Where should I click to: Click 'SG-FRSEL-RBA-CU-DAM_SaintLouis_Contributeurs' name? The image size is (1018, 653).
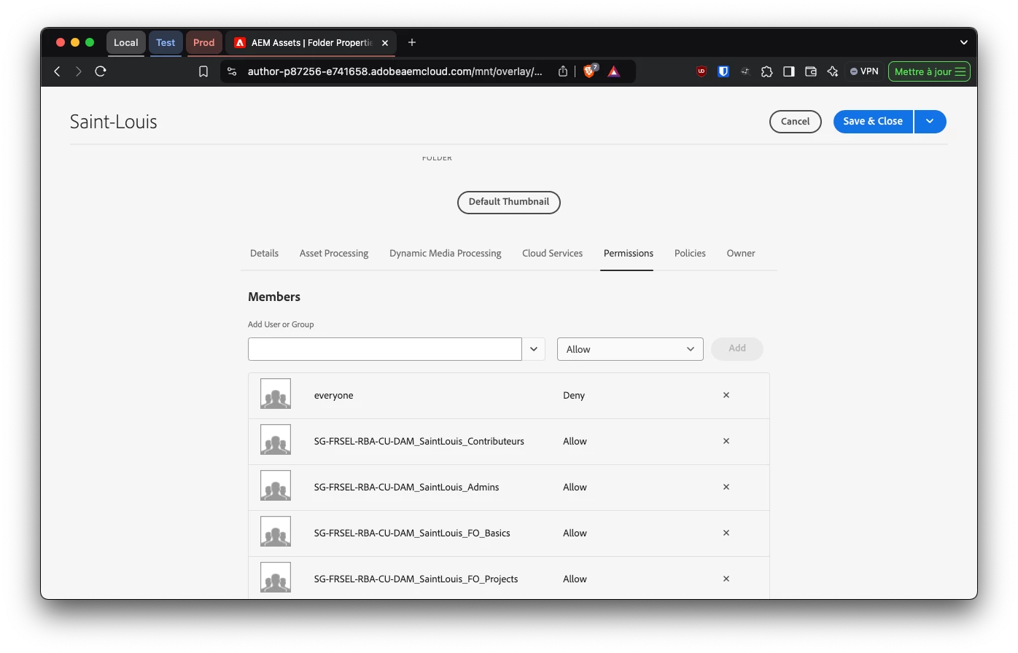tap(419, 442)
